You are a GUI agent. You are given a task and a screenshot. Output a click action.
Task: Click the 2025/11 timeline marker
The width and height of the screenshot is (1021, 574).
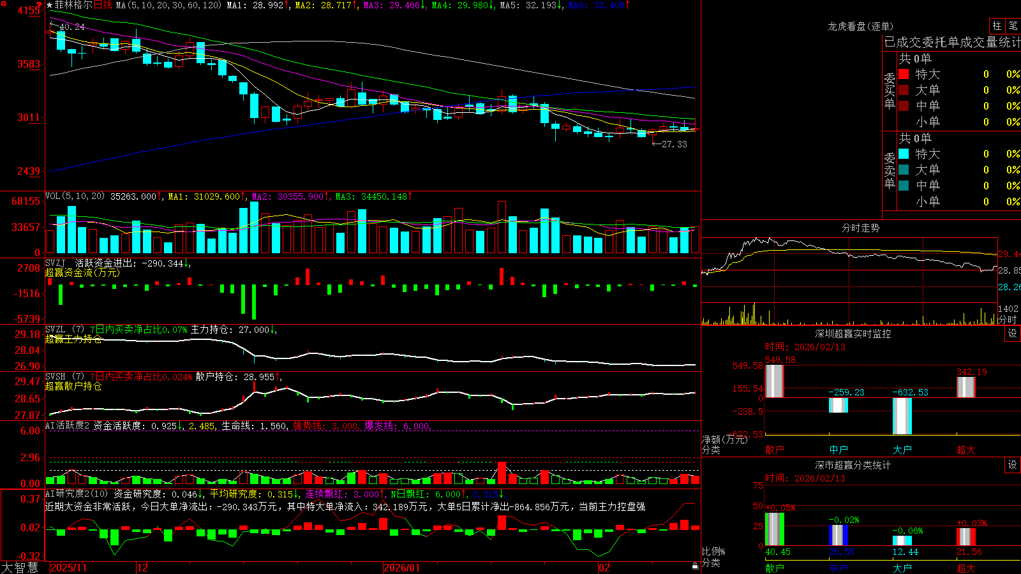click(x=68, y=567)
